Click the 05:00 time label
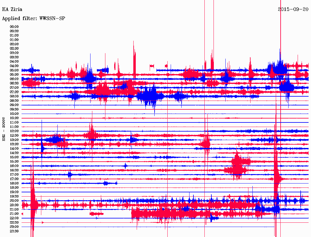This screenshot has width=311, height=237. click(14, 70)
